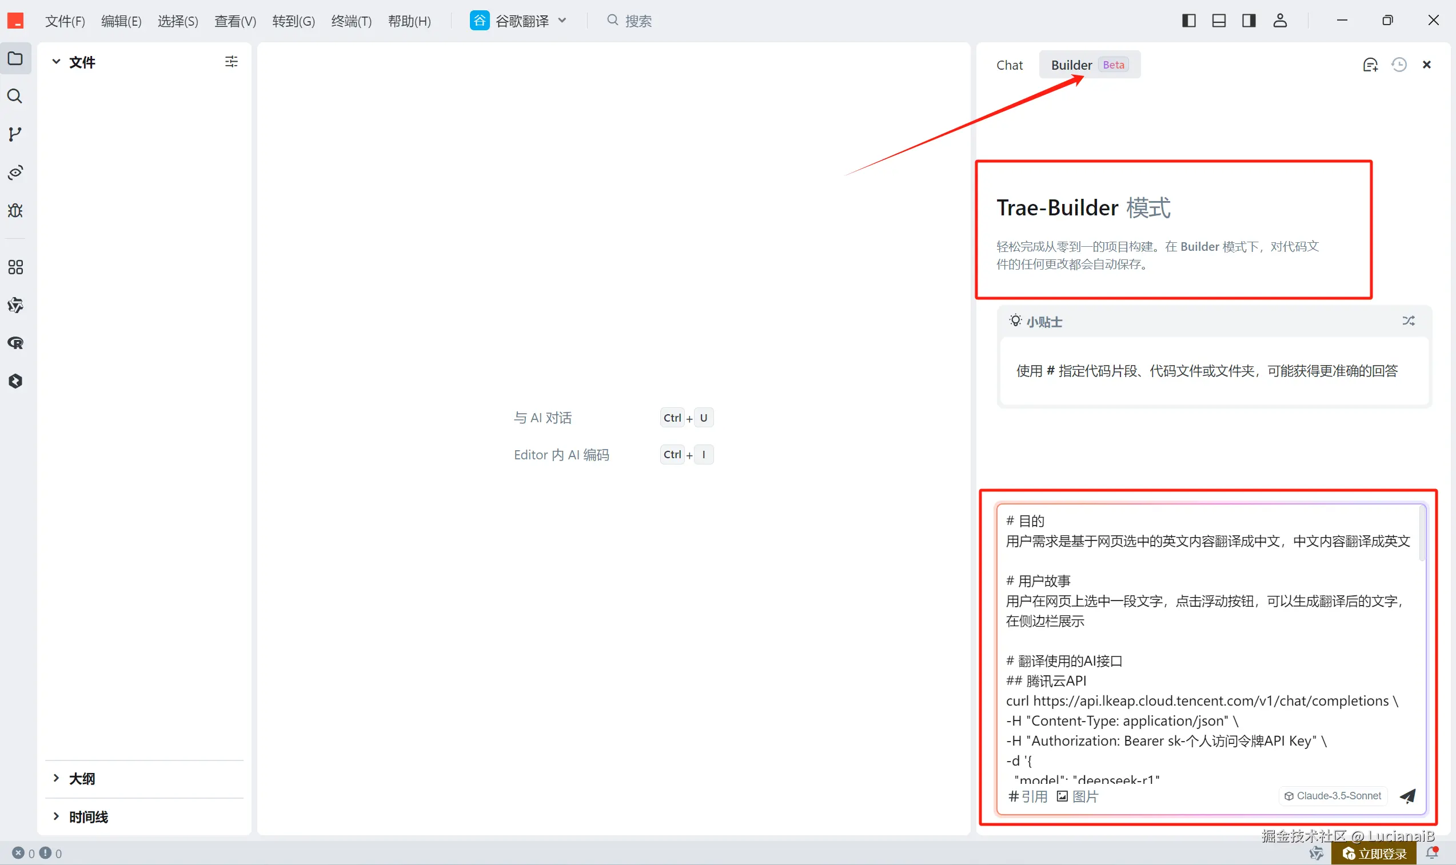The width and height of the screenshot is (1456, 865).
Task: Shuffle to another tip
Action: [x=1408, y=321]
